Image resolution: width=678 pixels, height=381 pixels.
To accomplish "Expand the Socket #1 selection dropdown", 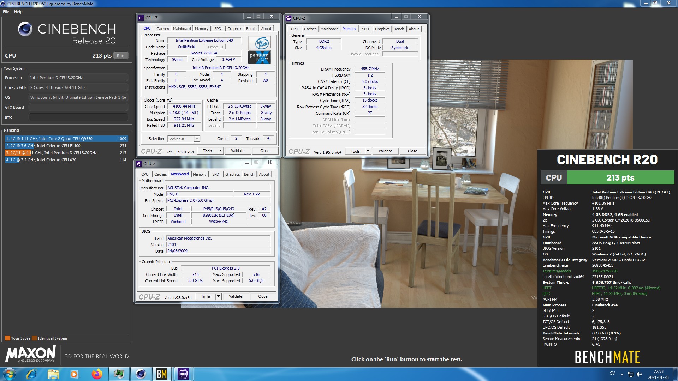I will click(x=197, y=139).
